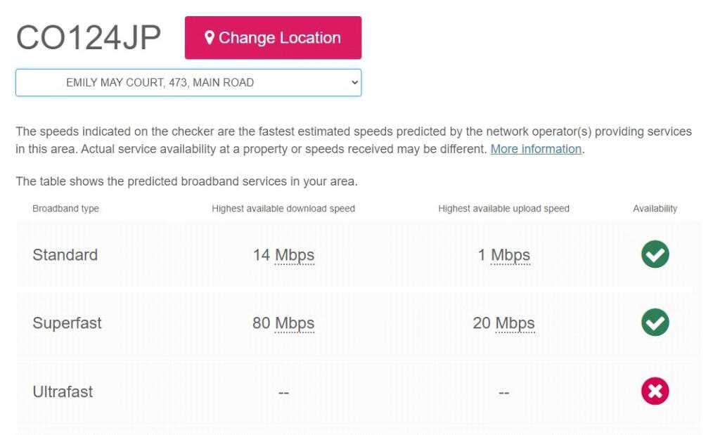This screenshot has width=720, height=435.
Task: Click the green checkmark in the Standard row
Action: pos(655,254)
